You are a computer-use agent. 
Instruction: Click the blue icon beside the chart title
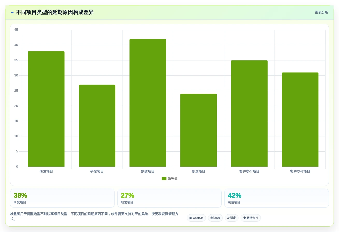[x=12, y=12]
